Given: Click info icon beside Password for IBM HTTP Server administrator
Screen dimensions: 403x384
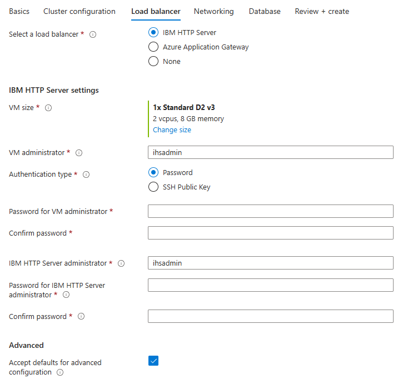Looking at the screenshot, I should coord(66,295).
